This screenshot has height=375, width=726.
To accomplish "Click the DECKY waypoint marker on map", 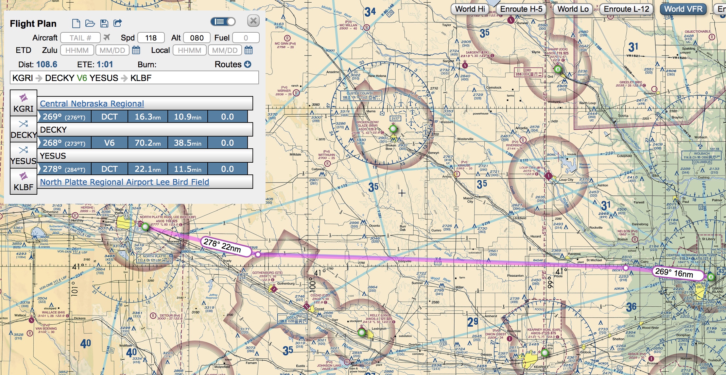I will pos(626,268).
